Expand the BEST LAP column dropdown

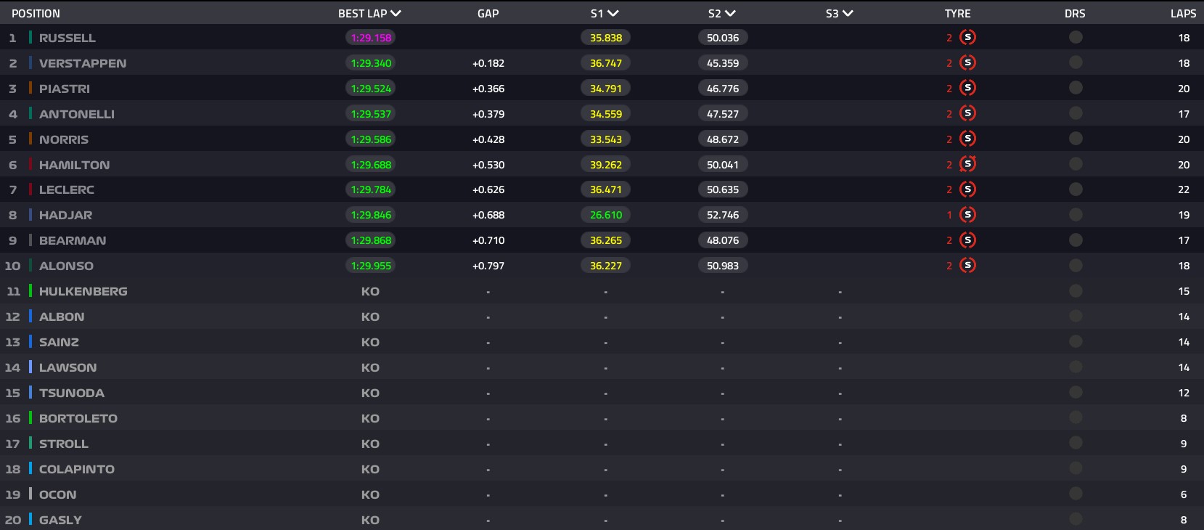[396, 14]
